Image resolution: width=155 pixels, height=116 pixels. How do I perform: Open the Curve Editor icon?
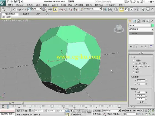pyautogui.click(x=127, y=9)
